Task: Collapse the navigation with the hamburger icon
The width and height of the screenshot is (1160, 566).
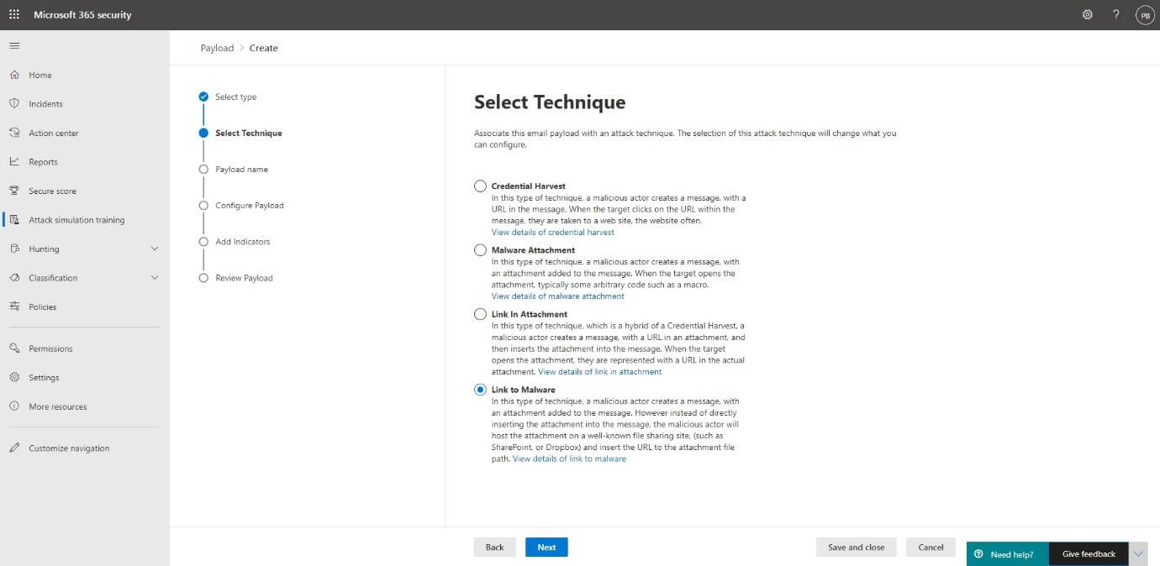Action: point(14,45)
